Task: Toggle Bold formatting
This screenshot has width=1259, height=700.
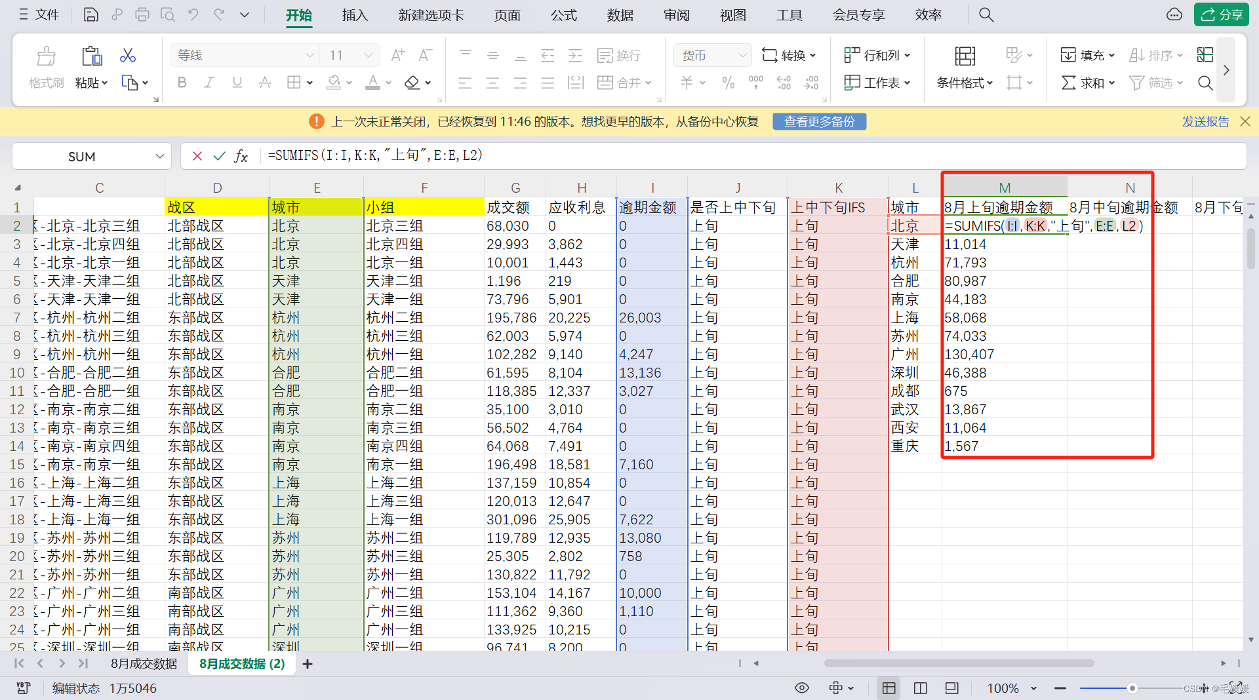Action: click(182, 83)
